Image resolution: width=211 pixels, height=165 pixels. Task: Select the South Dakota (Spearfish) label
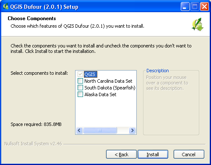click(x=110, y=88)
